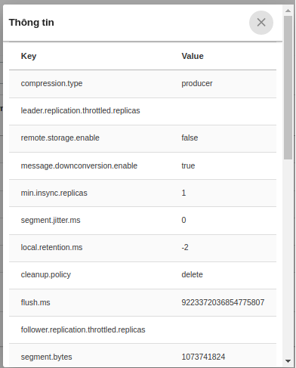
Task: Click remote.storage.enable key
Action: 60,138
